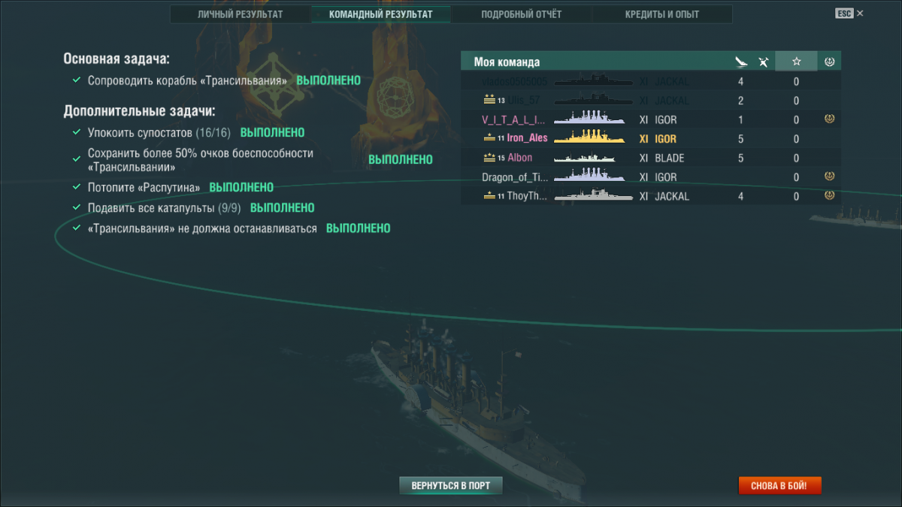Click kill count 5 in Albon row
The image size is (902, 507).
[741, 158]
